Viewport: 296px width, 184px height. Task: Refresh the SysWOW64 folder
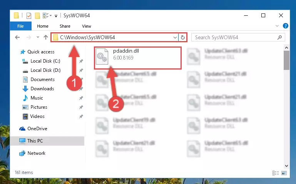pyautogui.click(x=182, y=37)
